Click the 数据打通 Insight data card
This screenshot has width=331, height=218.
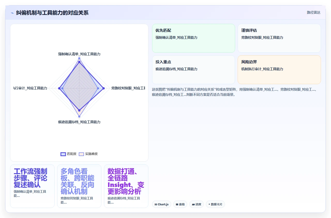(126, 186)
